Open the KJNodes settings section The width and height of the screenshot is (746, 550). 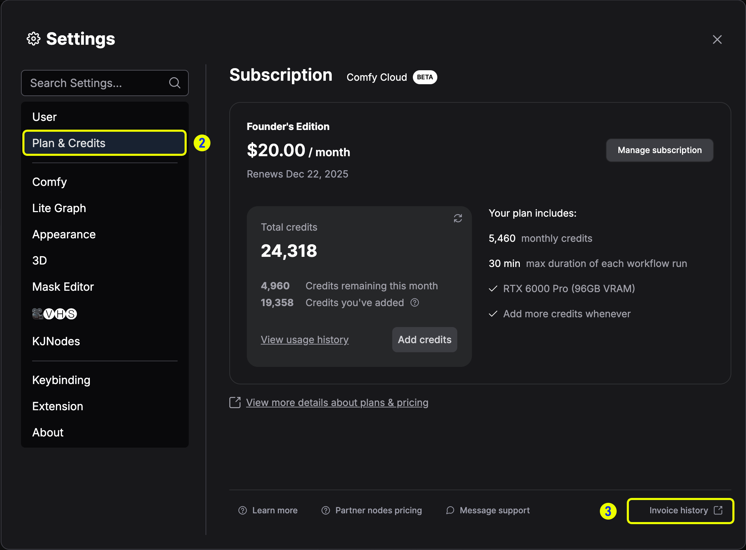pos(56,341)
